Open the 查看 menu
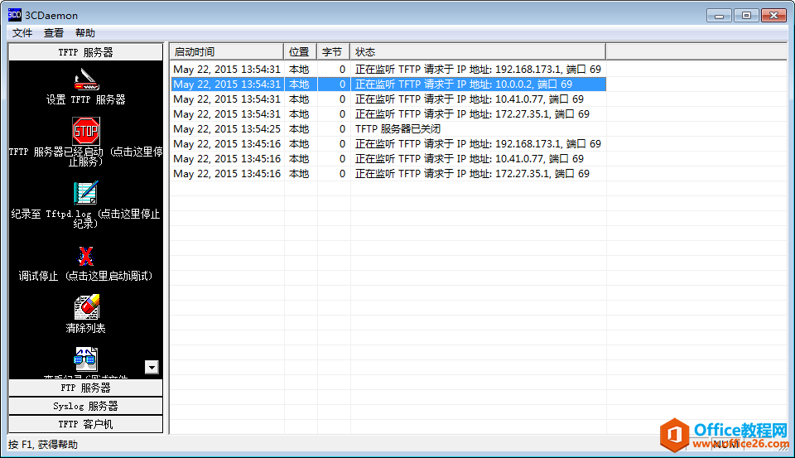The image size is (795, 458). pyautogui.click(x=54, y=33)
